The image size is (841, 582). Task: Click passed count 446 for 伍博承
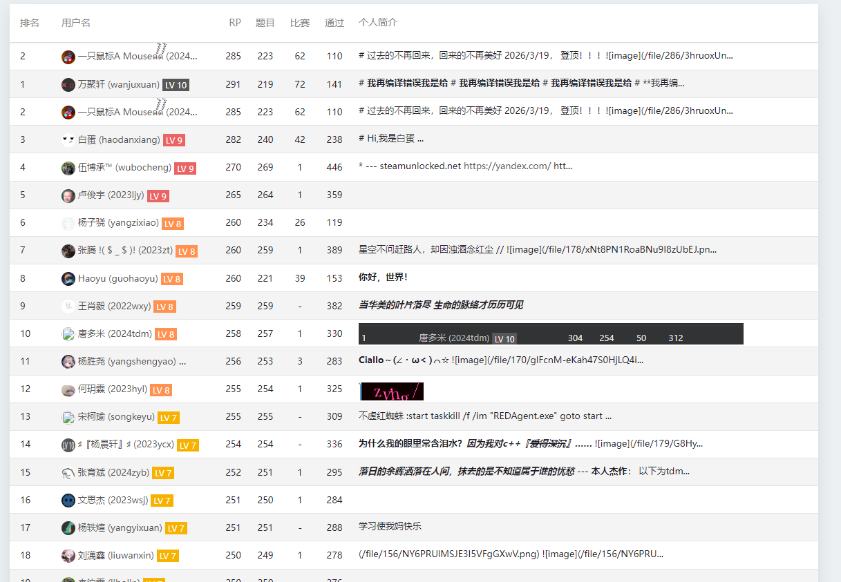click(x=334, y=167)
